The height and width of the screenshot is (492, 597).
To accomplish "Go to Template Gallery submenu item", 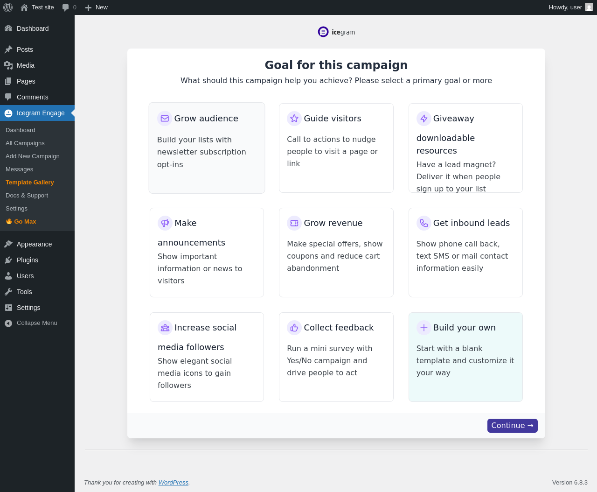I will 30,183.
